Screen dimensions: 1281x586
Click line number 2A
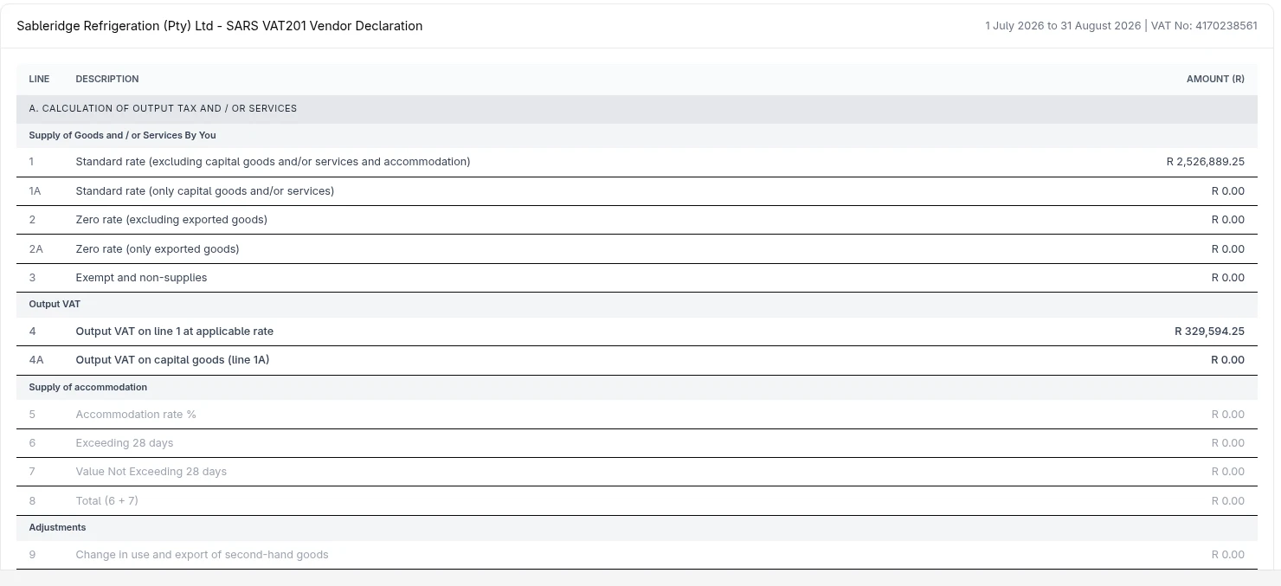click(x=36, y=248)
